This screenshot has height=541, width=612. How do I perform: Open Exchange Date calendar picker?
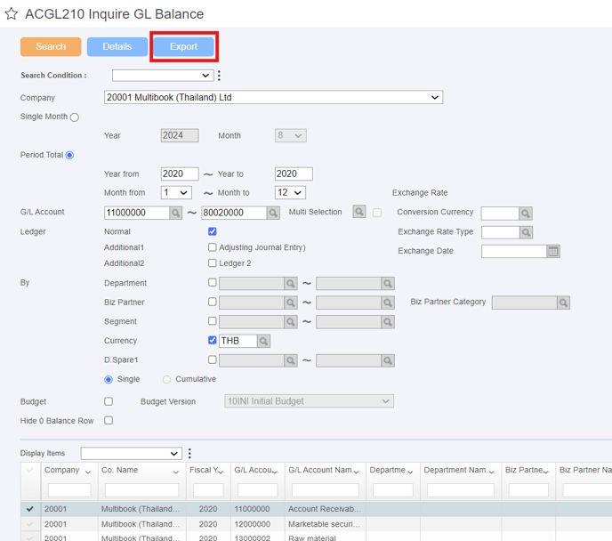coord(553,252)
